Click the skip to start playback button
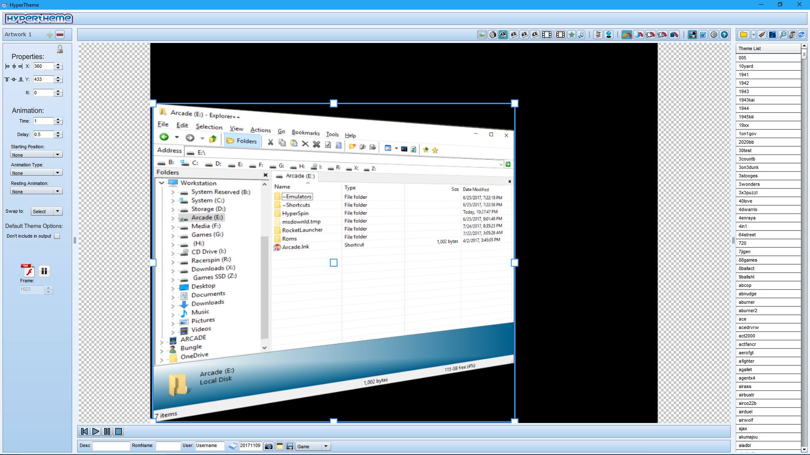The image size is (810, 455). point(84,431)
